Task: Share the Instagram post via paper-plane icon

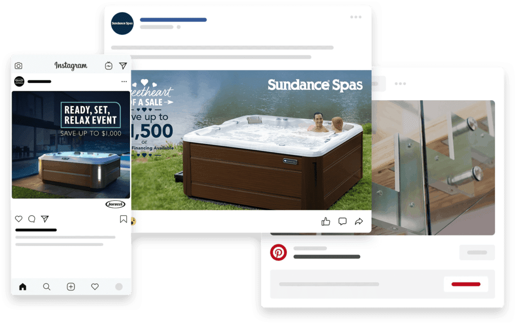Action: (45, 219)
